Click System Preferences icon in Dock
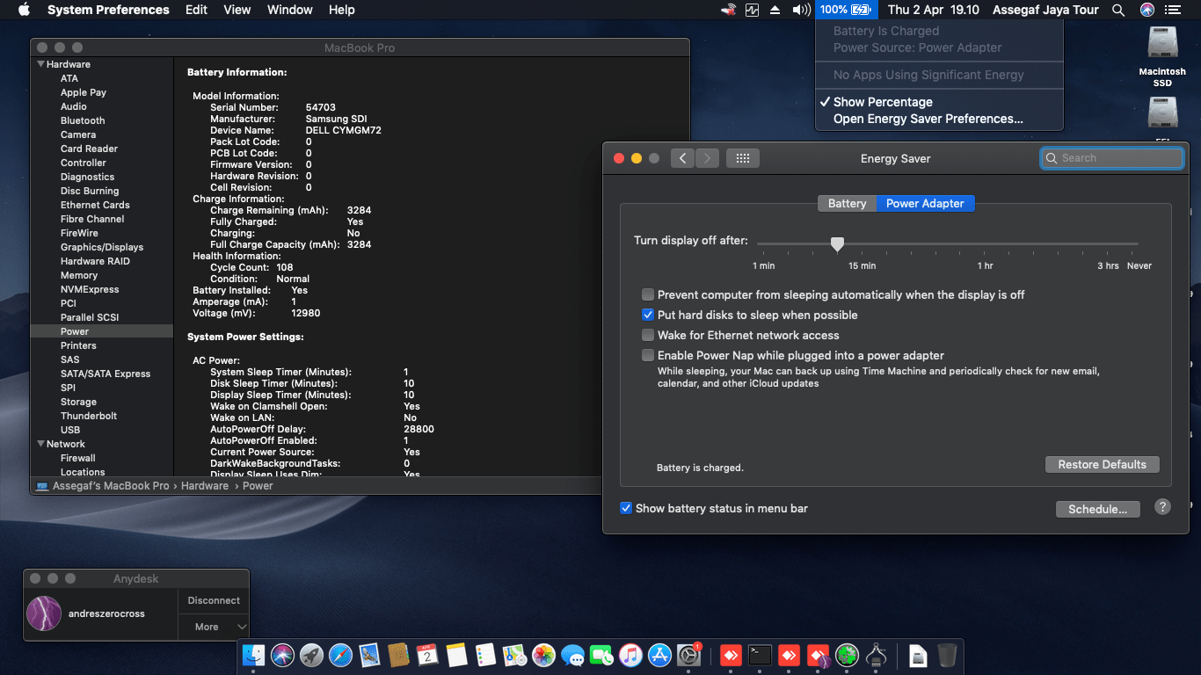The image size is (1201, 675). 688,655
